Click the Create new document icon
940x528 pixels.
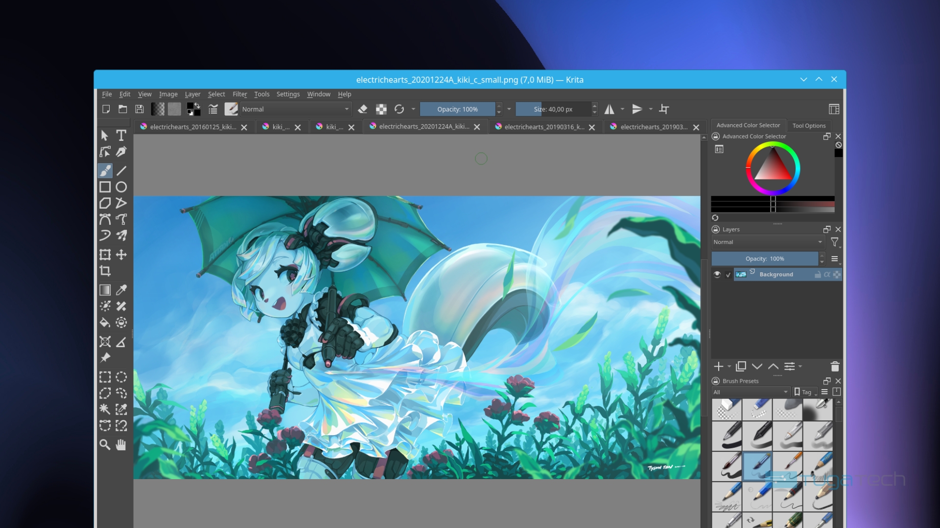pyautogui.click(x=106, y=109)
